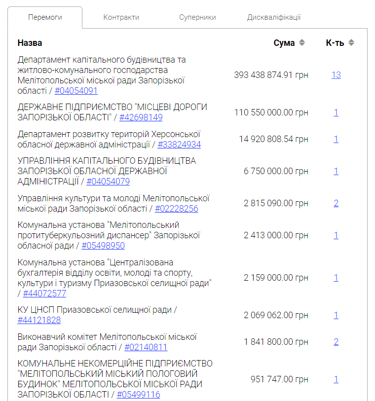Open organization link #02140811
Image resolution: width=375 pixels, height=401 pixels.
(x=146, y=347)
